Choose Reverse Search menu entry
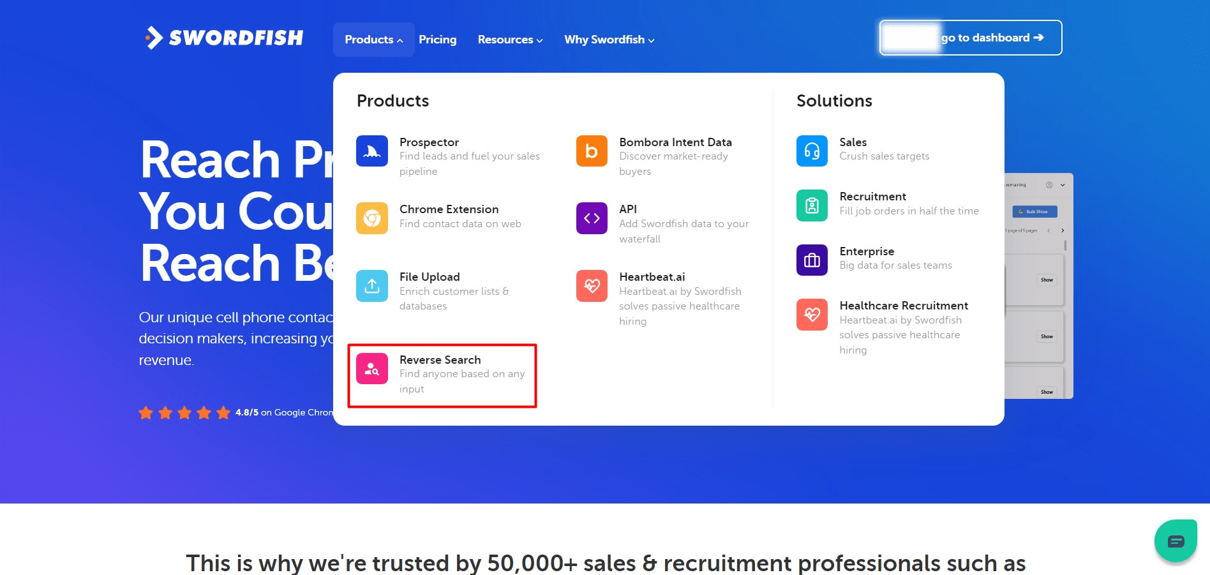This screenshot has height=575, width=1210. pos(440,360)
